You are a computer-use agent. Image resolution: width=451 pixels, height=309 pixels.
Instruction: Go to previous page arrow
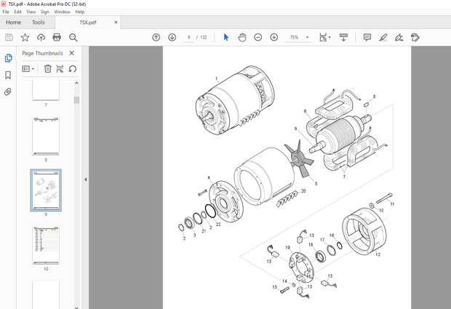click(x=156, y=37)
